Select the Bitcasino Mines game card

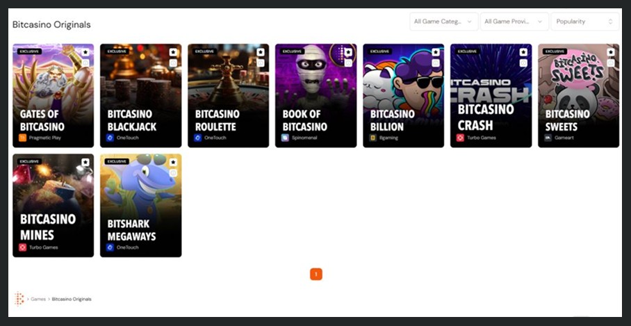pos(53,205)
